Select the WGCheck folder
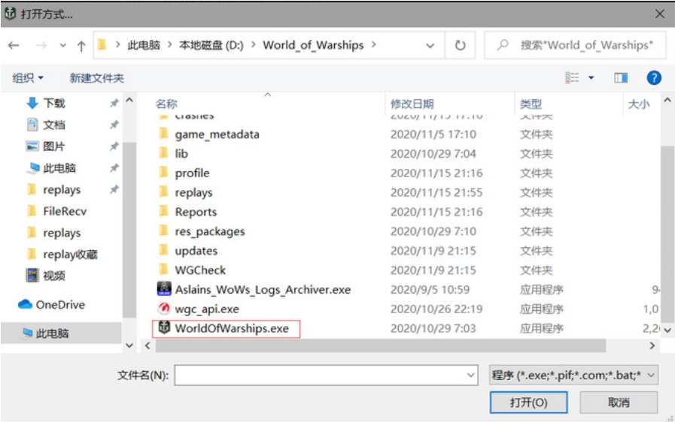Screen dimensions: 675x422 coord(200,270)
